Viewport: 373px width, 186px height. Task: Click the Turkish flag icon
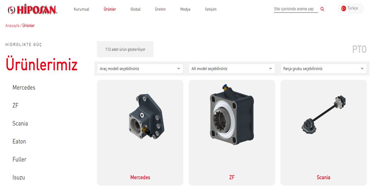[x=344, y=8]
